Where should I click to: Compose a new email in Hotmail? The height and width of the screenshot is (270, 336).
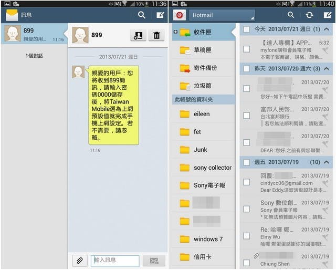[x=328, y=15]
